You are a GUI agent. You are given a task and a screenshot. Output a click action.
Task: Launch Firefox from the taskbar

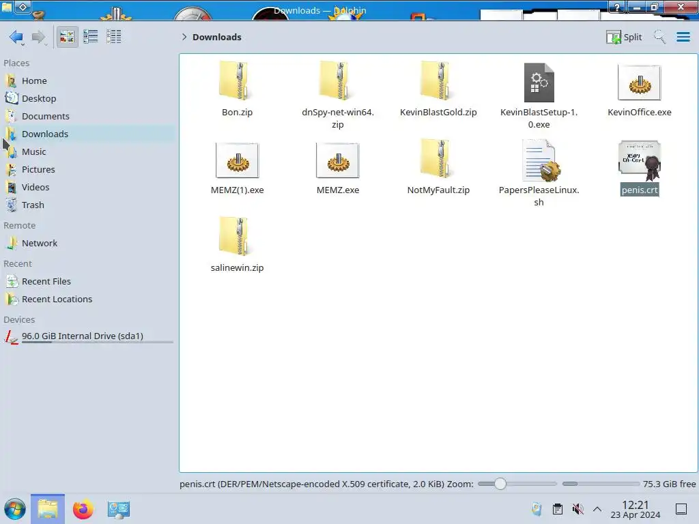83,509
